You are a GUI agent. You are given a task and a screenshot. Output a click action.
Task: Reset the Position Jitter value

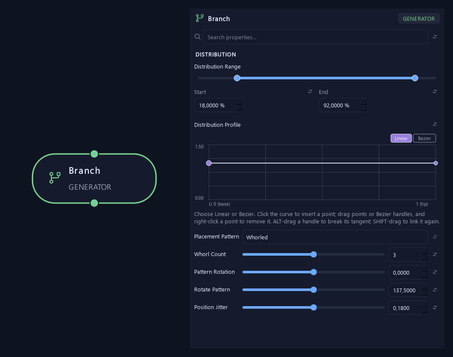435,307
